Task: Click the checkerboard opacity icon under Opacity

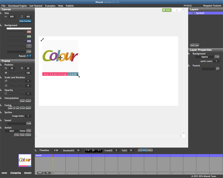Action: coord(6,93)
